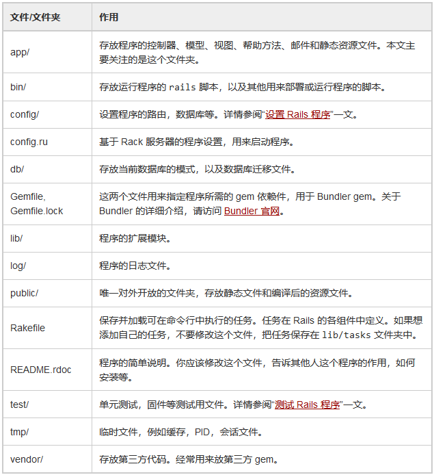The image size is (434, 475).
Task: Open the 设置 Rails 程序 link
Action: (x=297, y=115)
